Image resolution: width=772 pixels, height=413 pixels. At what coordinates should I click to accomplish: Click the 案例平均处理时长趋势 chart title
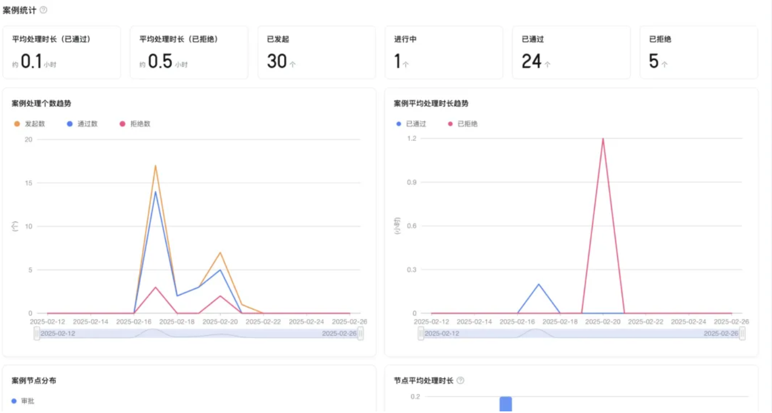[431, 103]
